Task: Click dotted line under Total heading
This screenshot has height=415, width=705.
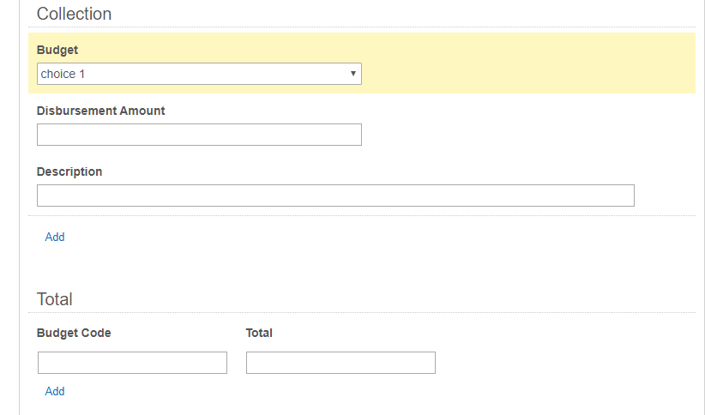Action: (x=362, y=312)
